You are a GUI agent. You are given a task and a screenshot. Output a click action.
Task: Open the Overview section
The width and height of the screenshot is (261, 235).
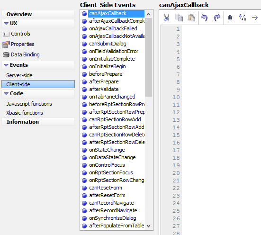38,14
